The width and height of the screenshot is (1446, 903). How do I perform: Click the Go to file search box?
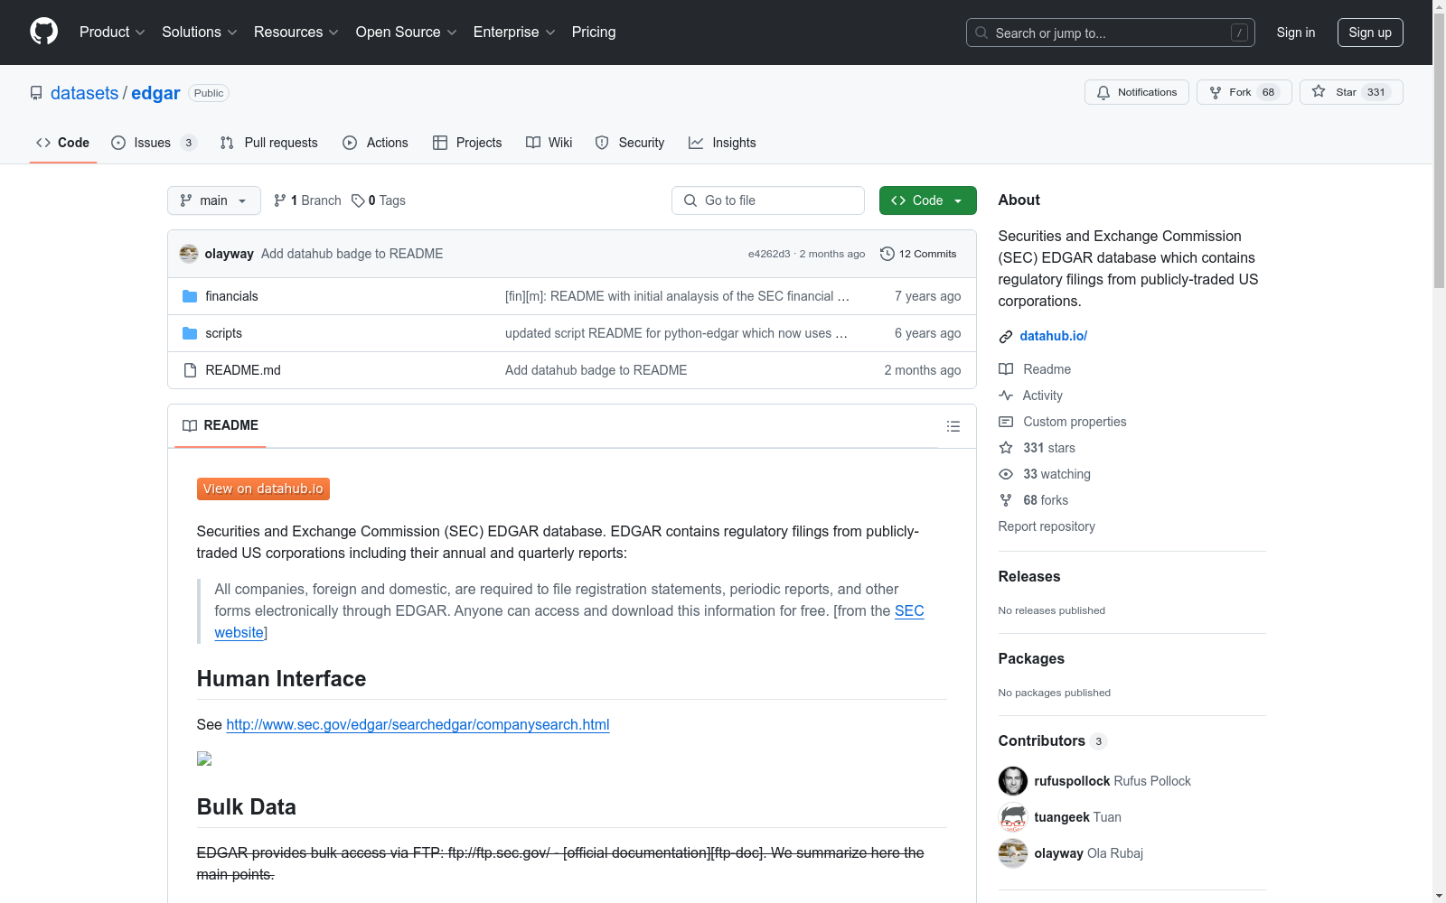(768, 200)
